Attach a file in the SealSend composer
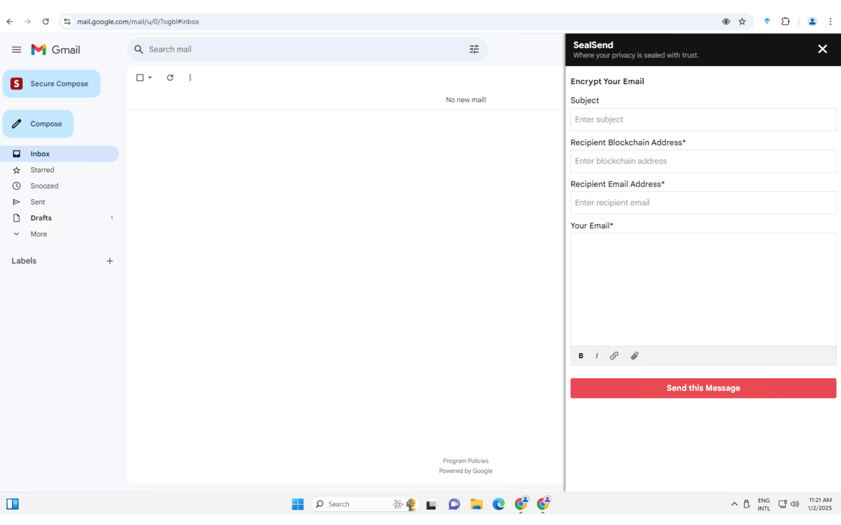Screen dimensions: 841x525 (634, 355)
